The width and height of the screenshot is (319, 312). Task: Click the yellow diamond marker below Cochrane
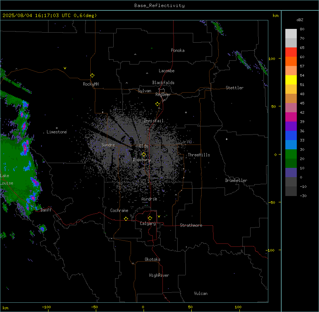coord(126,219)
